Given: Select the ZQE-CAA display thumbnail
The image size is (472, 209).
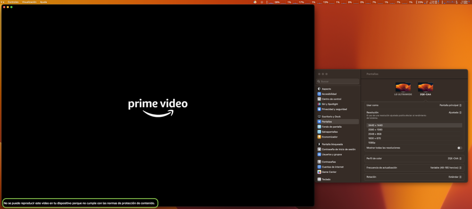Looking at the screenshot, I should (426, 88).
